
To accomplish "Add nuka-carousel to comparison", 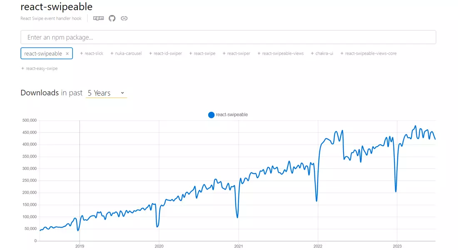I will pyautogui.click(x=126, y=53).
